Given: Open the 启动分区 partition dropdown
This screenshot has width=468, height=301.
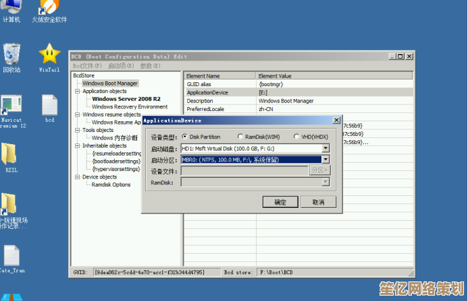Looking at the screenshot, I should [326, 160].
